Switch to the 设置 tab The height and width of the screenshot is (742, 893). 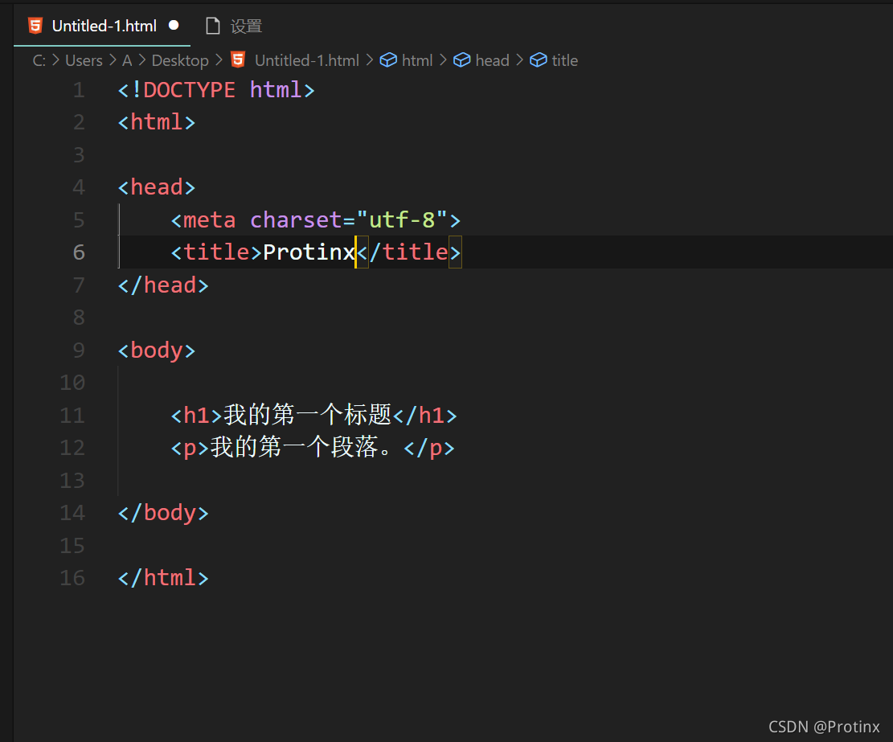click(247, 25)
